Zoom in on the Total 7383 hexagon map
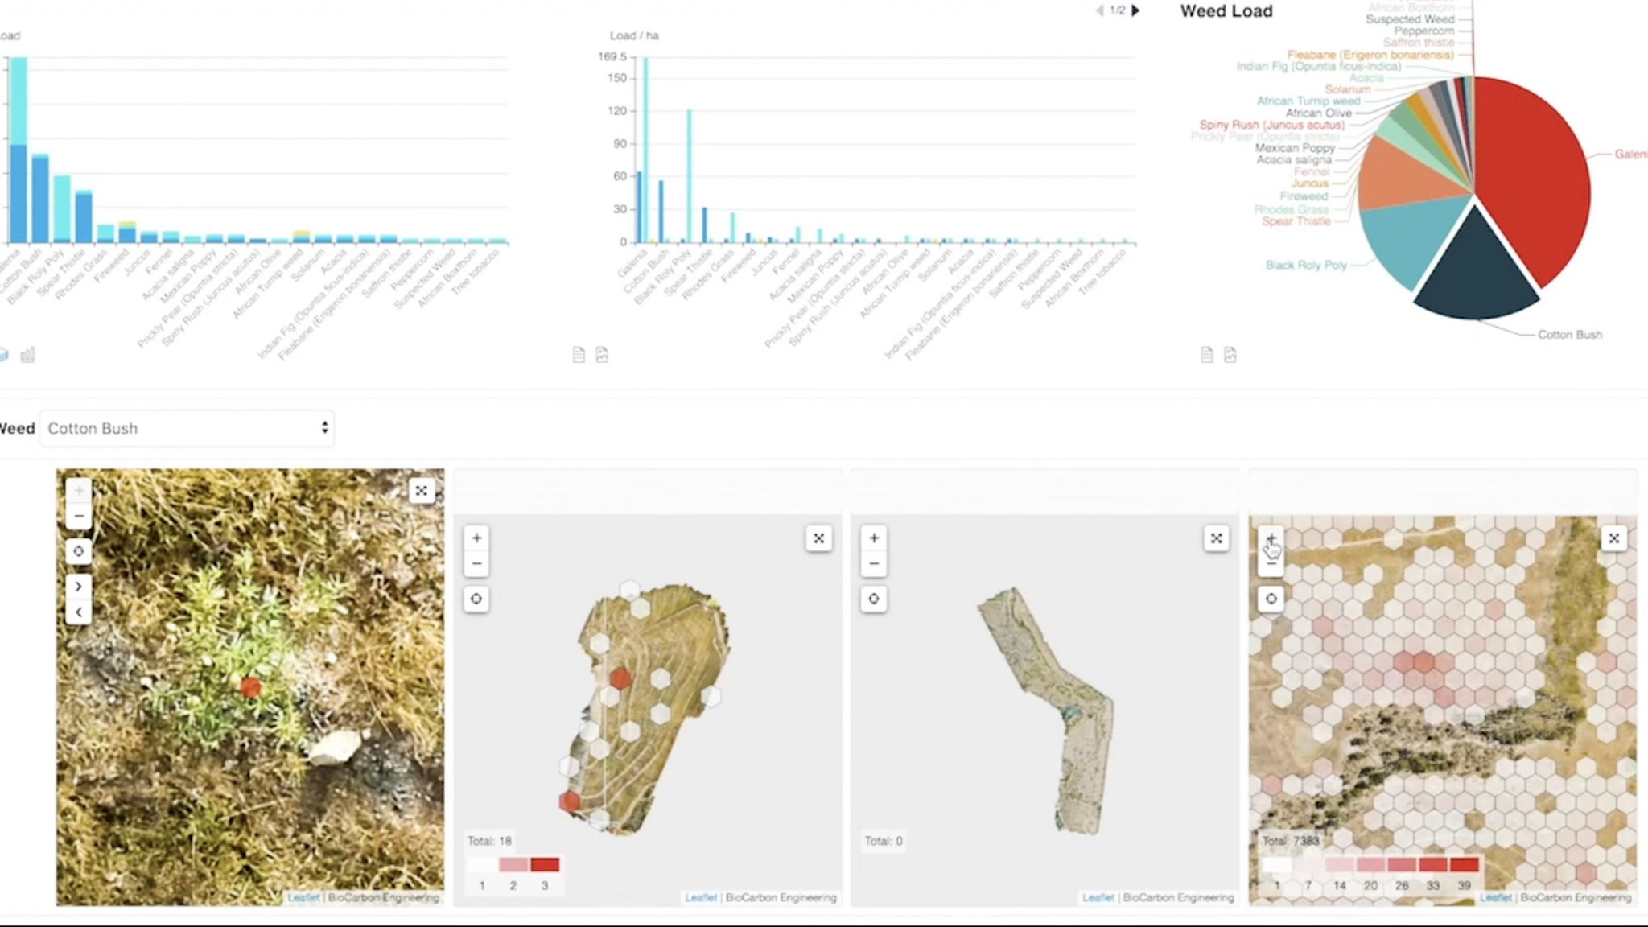Screen dimensions: 1648x927 (1271, 538)
